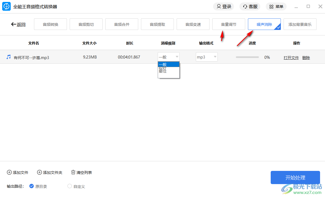The width and height of the screenshot is (325, 197).
Task: Switch to the 音量调节 tab
Action: tap(228, 24)
